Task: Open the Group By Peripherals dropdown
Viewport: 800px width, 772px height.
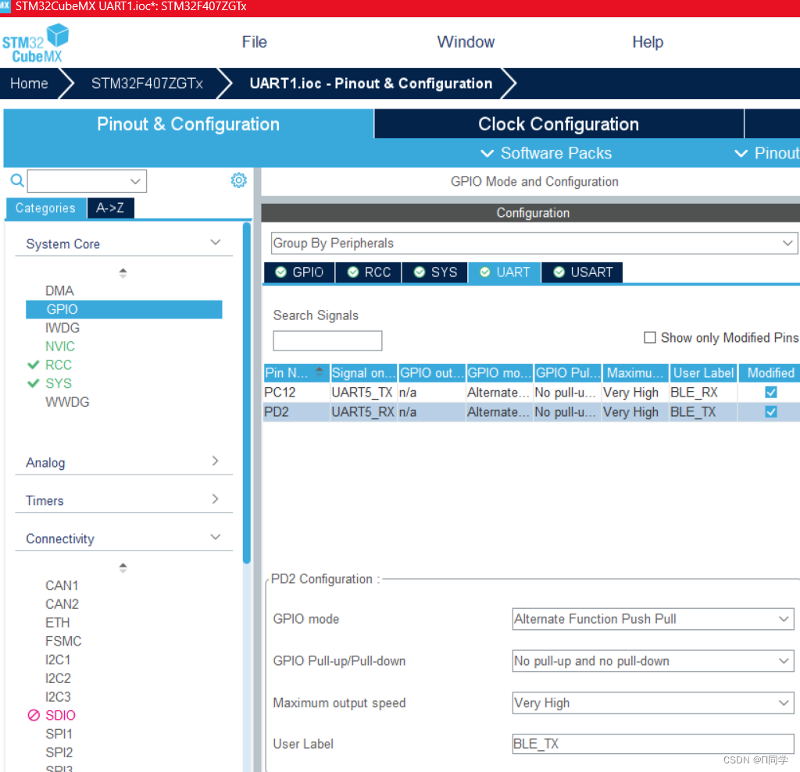Action: coord(534,244)
